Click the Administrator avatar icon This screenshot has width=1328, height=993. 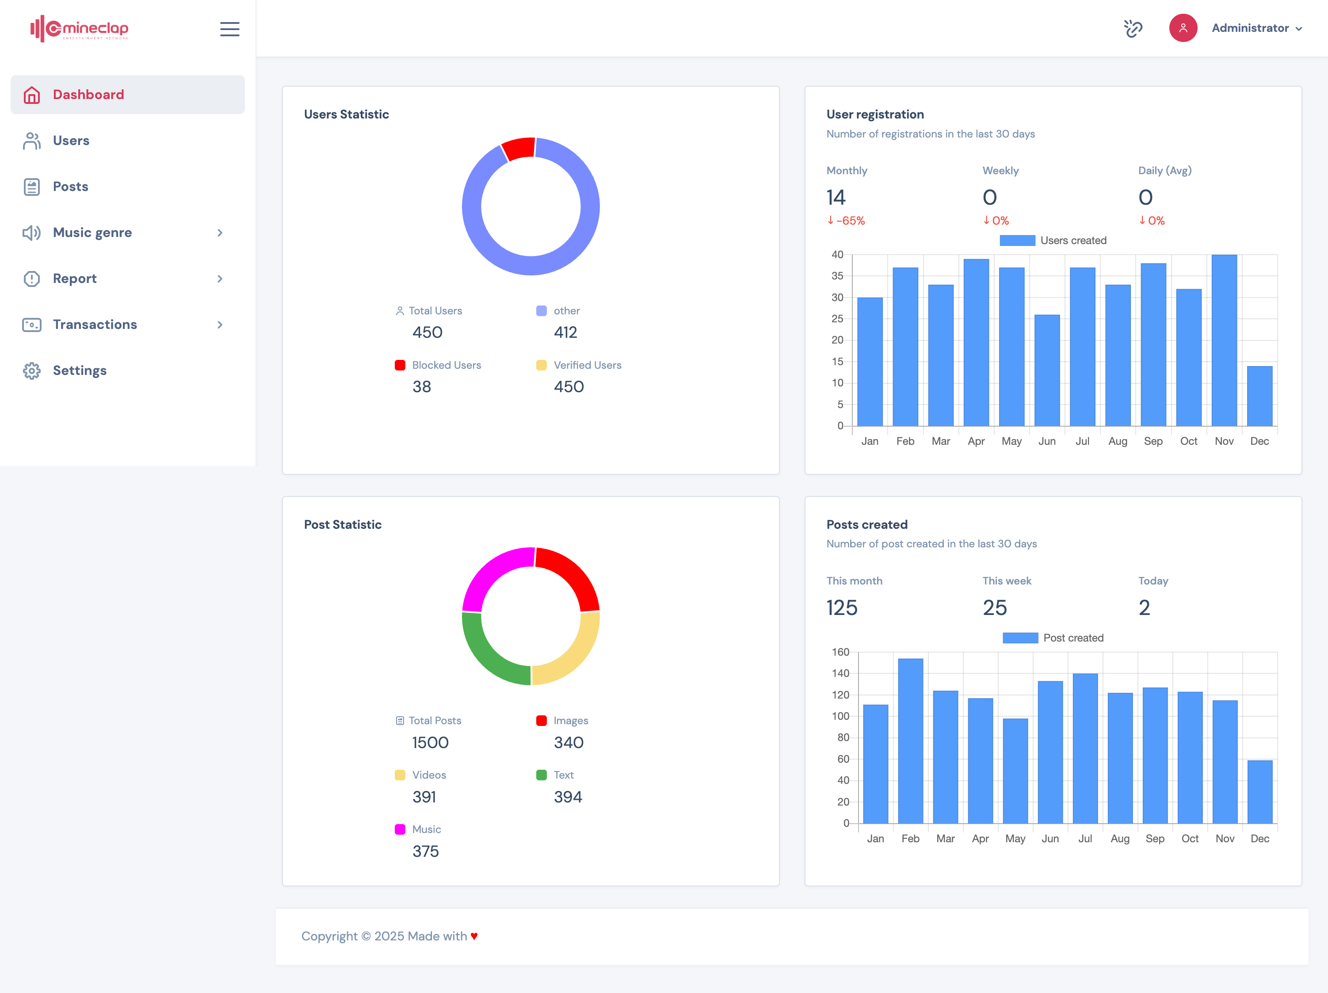coord(1183,28)
